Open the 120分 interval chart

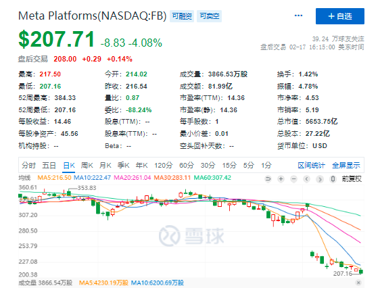(164, 166)
